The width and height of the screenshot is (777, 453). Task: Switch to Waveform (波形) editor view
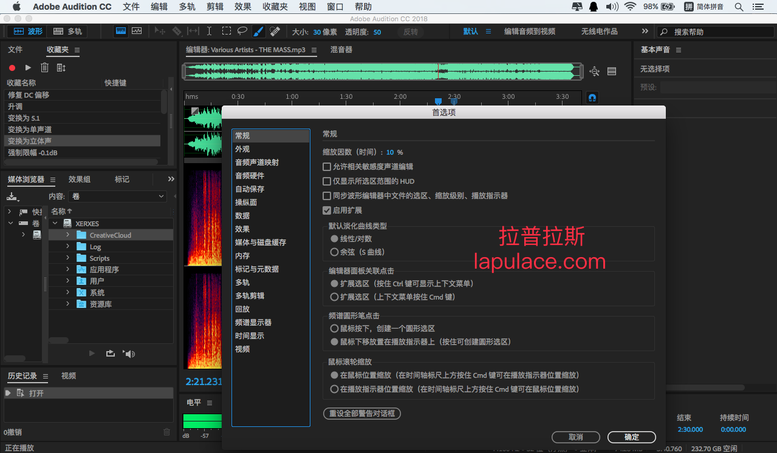click(x=27, y=31)
